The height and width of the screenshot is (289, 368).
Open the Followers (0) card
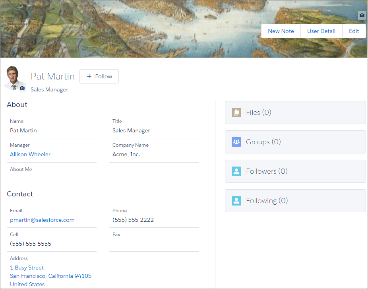click(295, 171)
